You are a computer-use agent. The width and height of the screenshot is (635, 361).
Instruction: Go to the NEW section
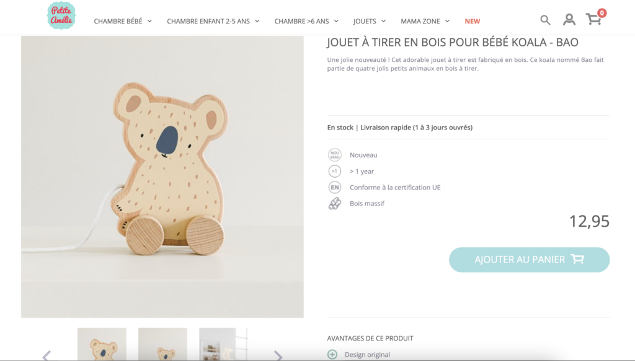(x=473, y=21)
